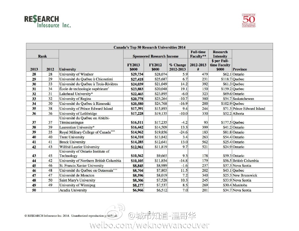Image resolution: width=299 pixels, height=231 pixels.
Task: Click the FY2013 value $6,966
Action: 138,190
